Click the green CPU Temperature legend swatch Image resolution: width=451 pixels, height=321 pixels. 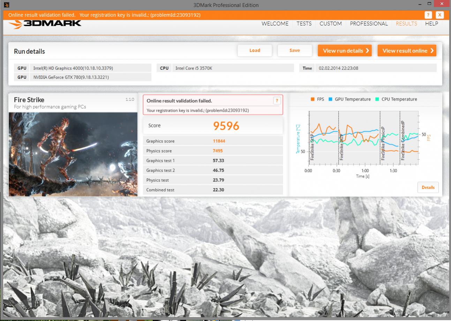click(x=377, y=99)
